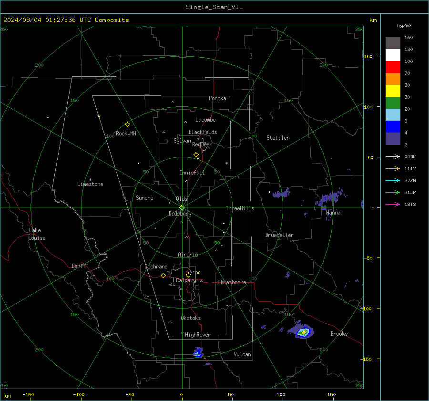Screen dimensions: 429x401
Task: Click the kg/m2 unit label
Action: pos(404,26)
